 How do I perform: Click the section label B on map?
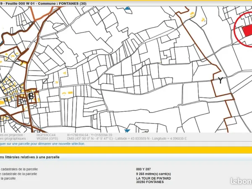tap(31, 97)
